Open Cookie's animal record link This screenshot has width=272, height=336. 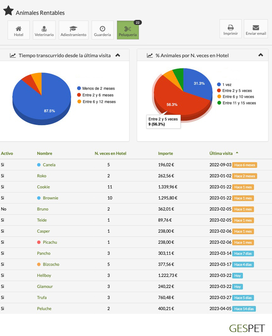[43, 187]
